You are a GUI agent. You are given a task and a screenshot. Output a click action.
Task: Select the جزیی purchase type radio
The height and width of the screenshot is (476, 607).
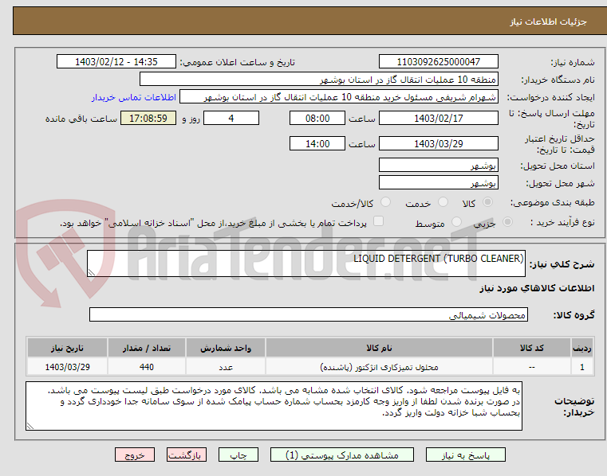(507, 222)
